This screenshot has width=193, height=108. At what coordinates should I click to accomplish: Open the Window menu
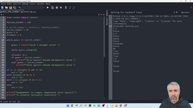click(40, 4)
